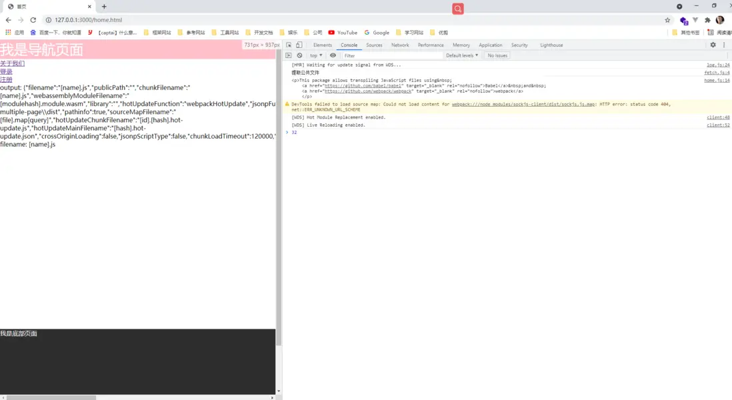Click the address bar URL 127.0.0.1:3000/home.html

(x=88, y=20)
